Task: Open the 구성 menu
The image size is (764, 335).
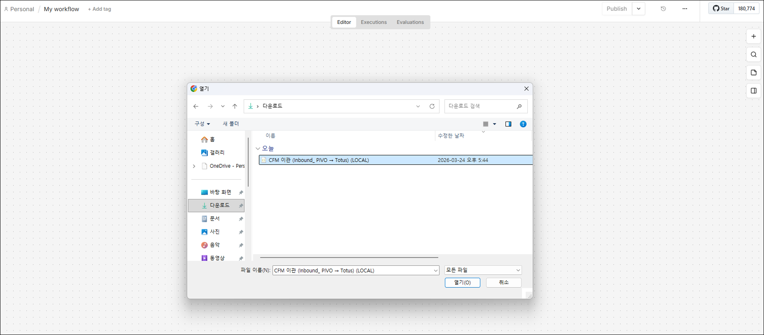Action: coord(202,124)
